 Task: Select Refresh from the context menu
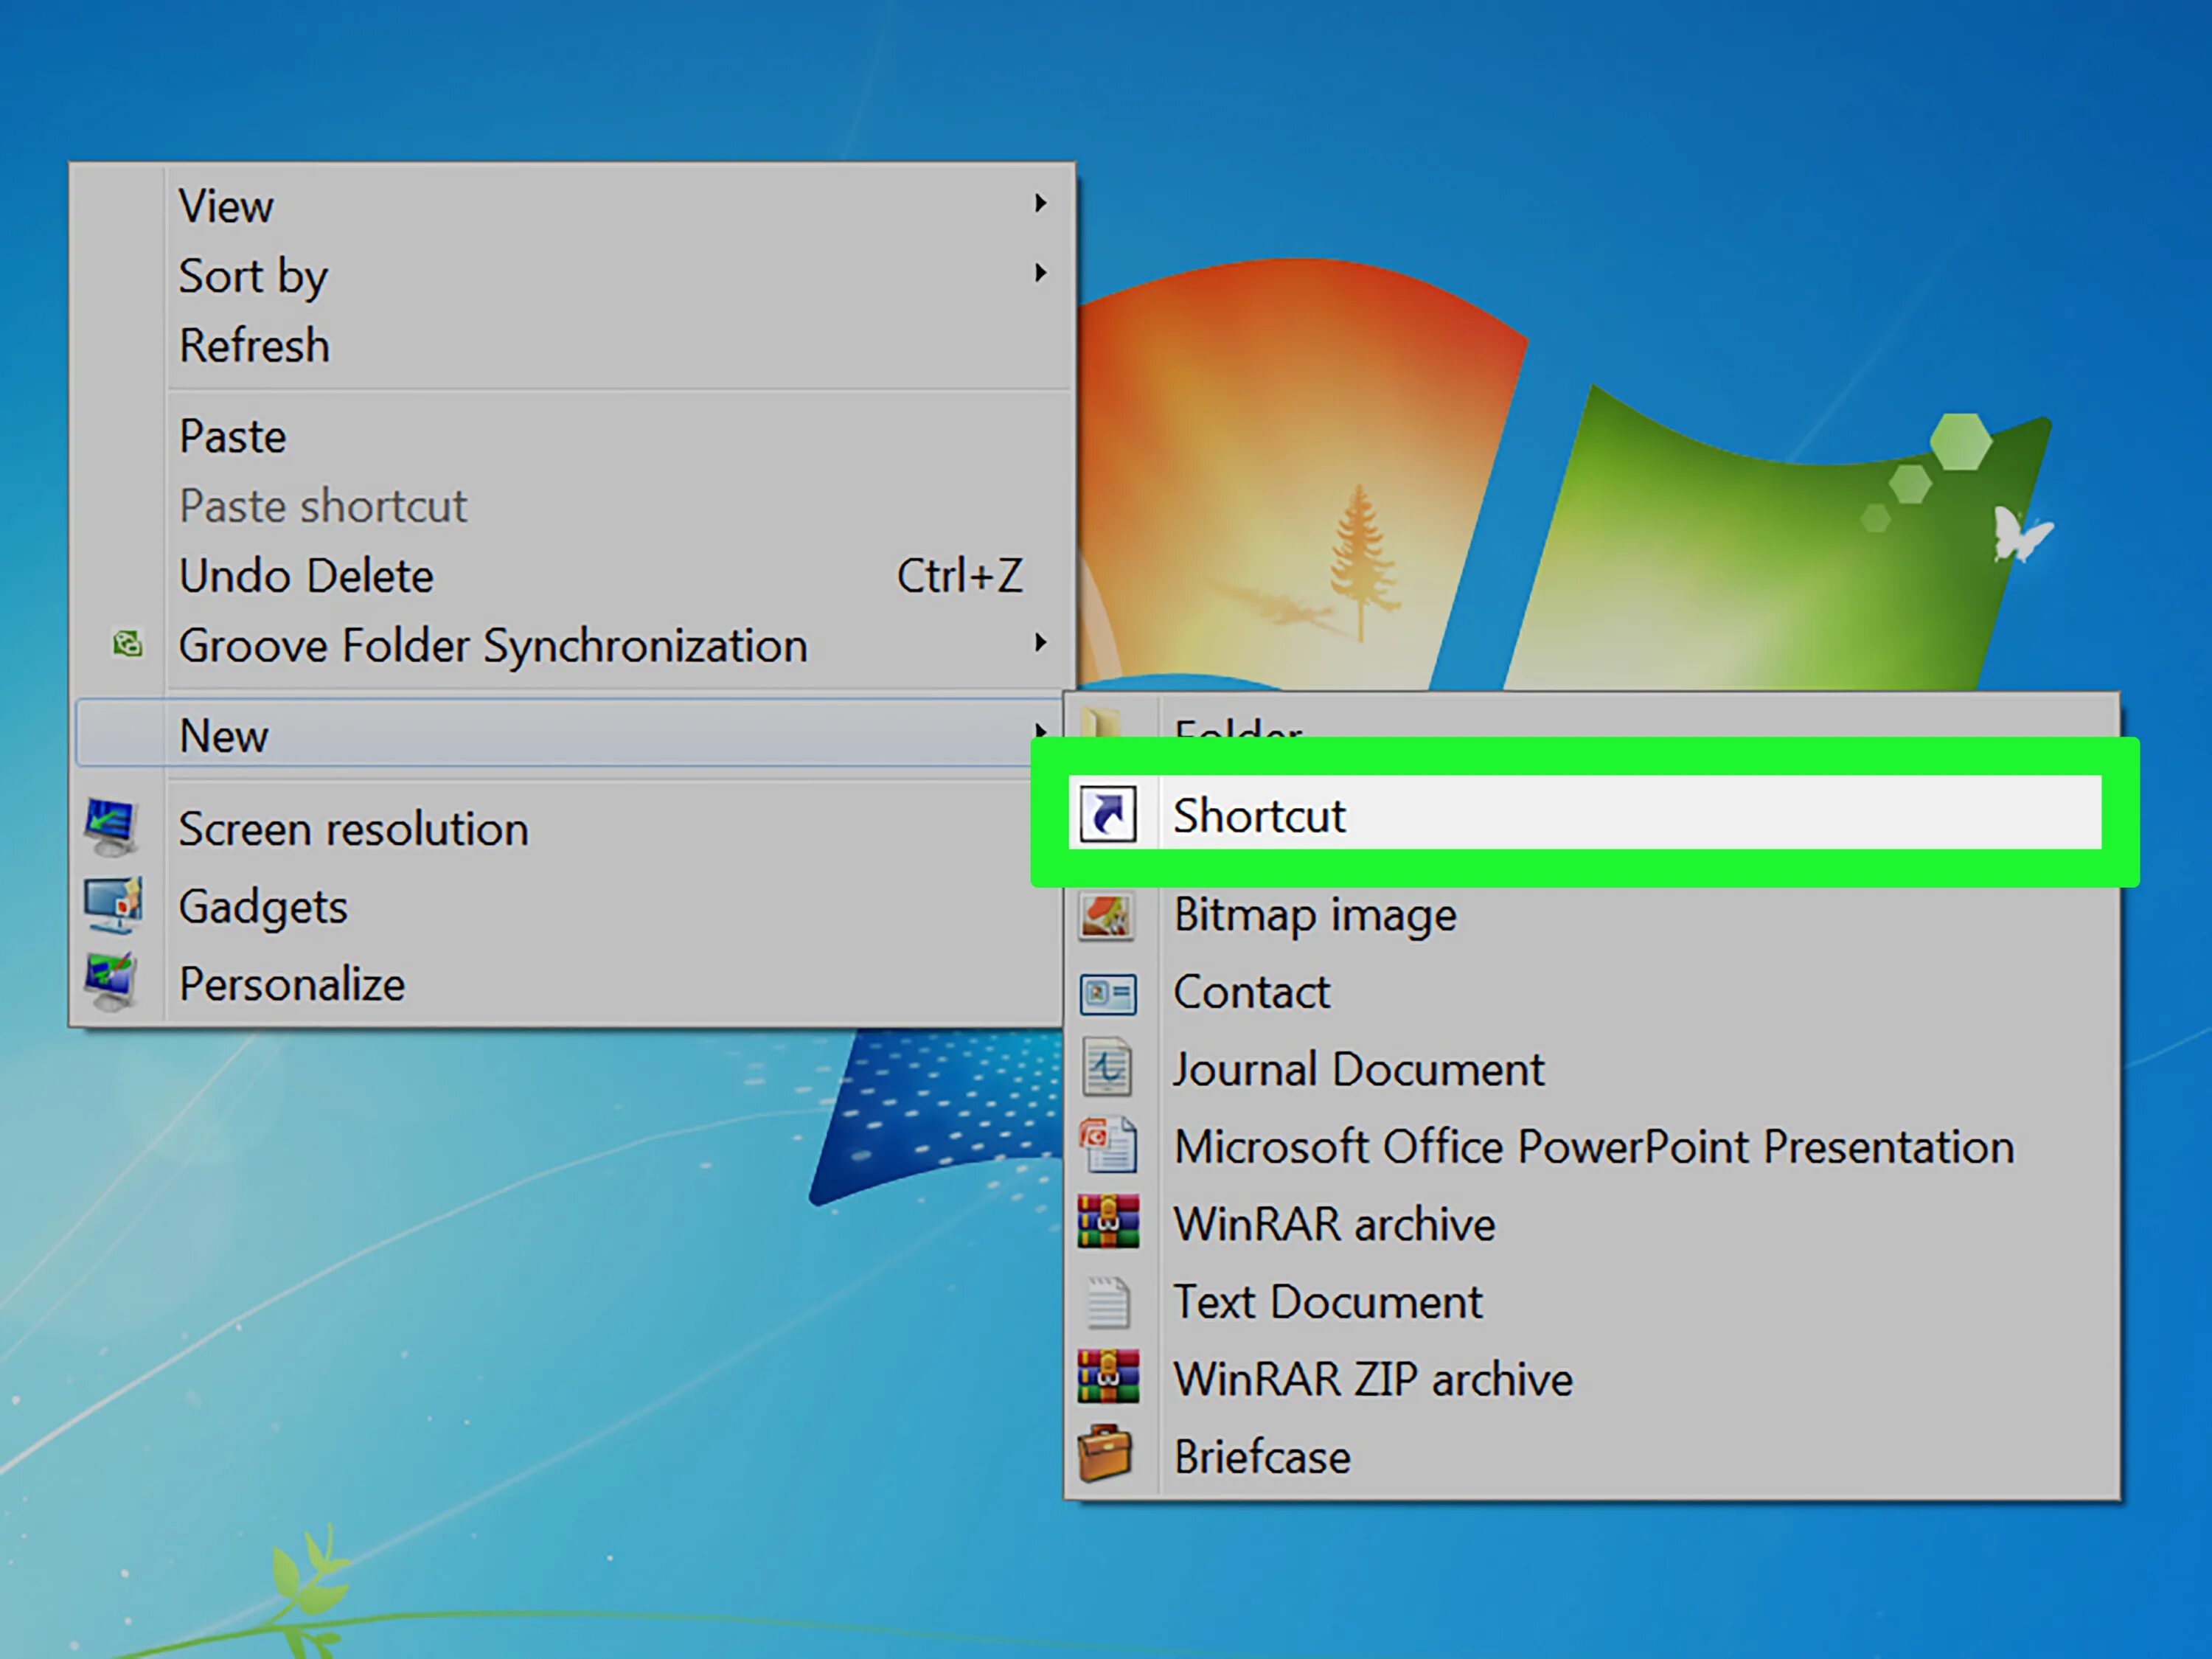point(254,345)
